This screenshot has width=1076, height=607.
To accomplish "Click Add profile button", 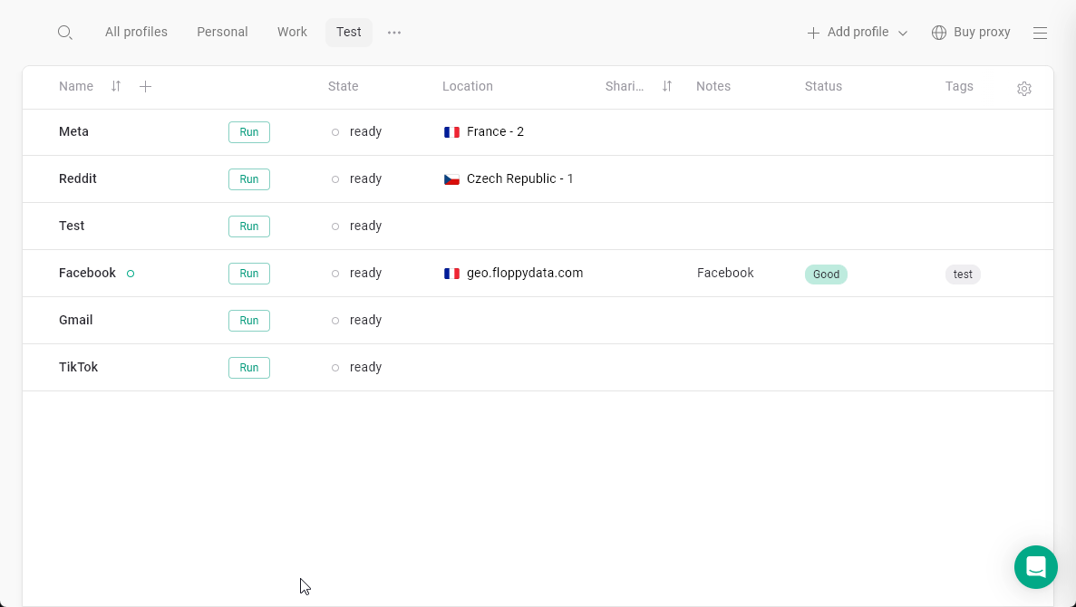I will 858,33.
